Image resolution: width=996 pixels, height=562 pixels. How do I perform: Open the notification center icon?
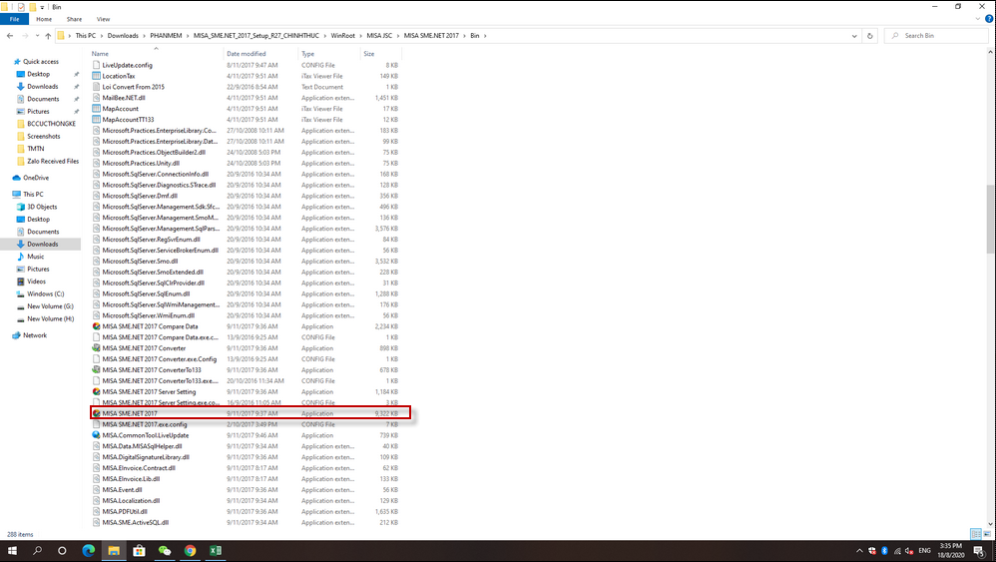coord(980,551)
